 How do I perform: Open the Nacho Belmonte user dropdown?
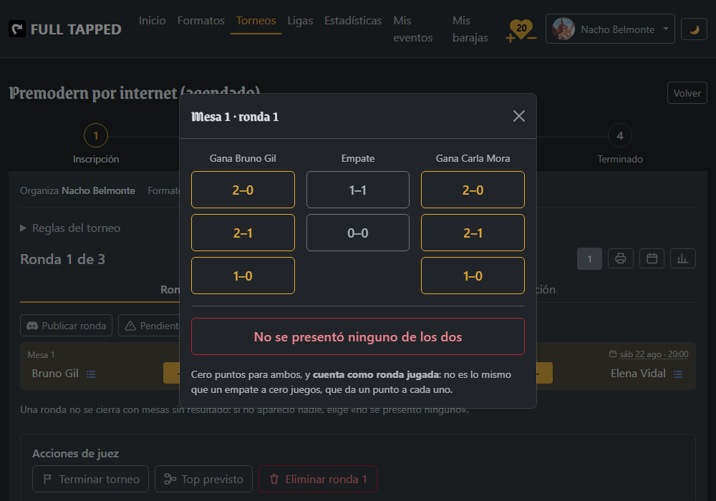click(x=609, y=29)
